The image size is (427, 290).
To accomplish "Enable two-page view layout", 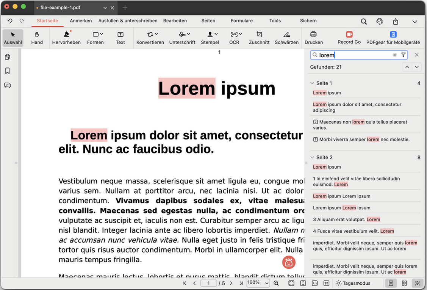I will pos(404,283).
